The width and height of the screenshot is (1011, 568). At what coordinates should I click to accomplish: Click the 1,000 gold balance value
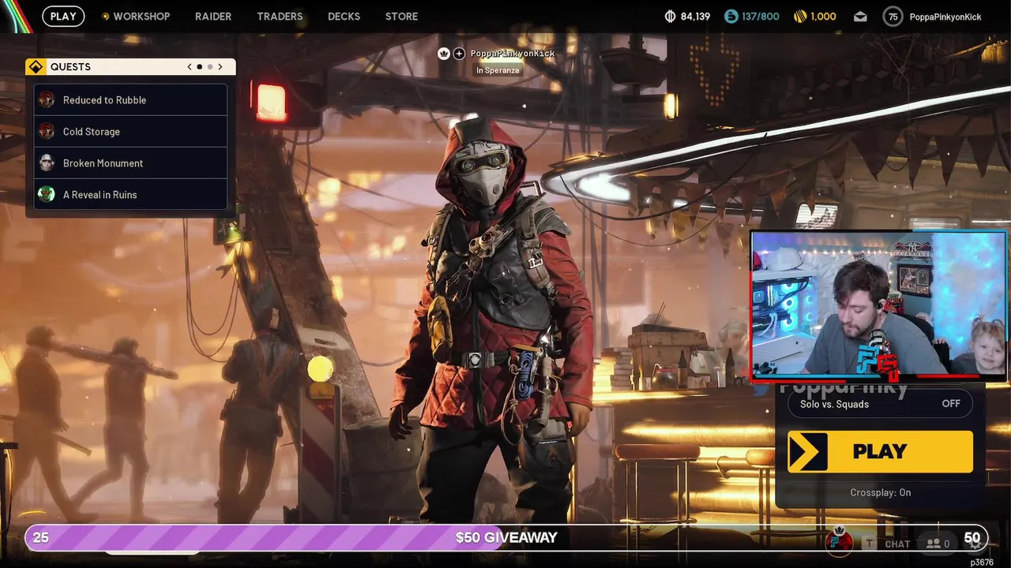[823, 17]
